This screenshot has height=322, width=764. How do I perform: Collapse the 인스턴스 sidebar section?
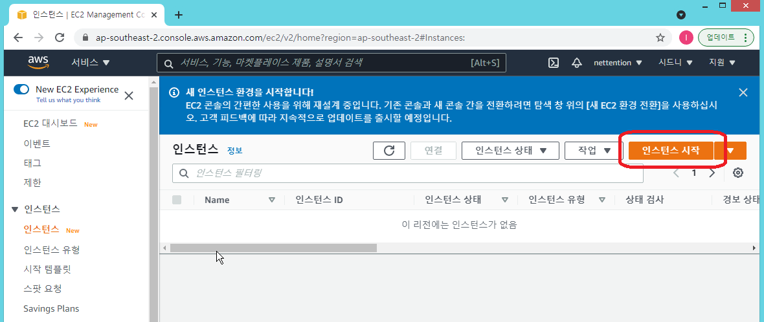click(16, 209)
